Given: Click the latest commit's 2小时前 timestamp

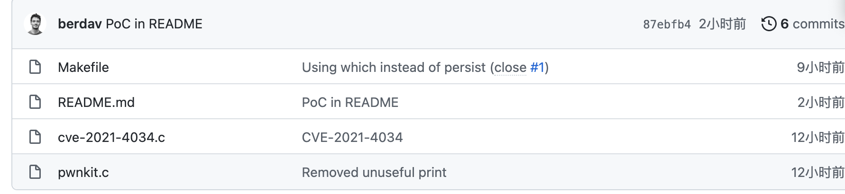Looking at the screenshot, I should pos(722,24).
